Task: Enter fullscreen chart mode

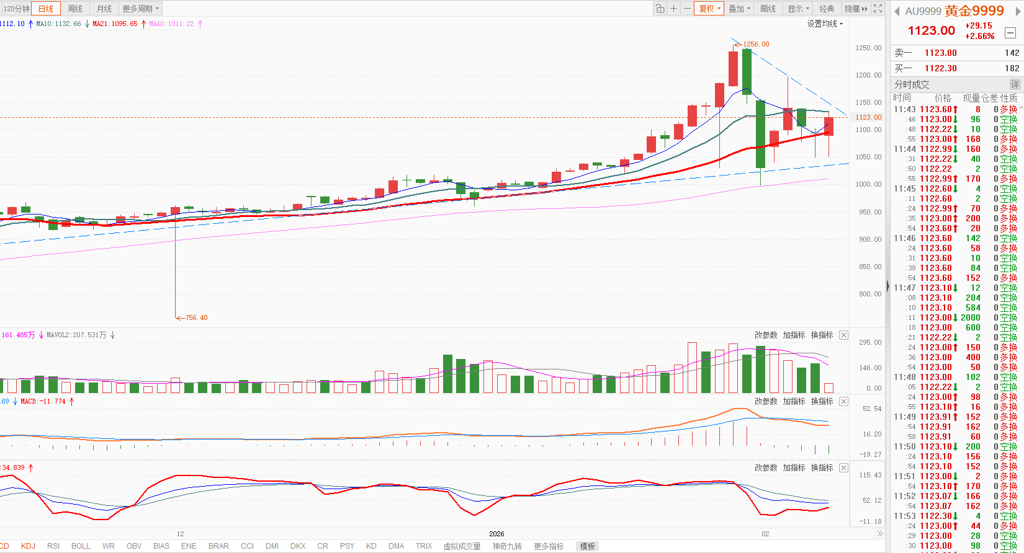Action: (x=878, y=9)
